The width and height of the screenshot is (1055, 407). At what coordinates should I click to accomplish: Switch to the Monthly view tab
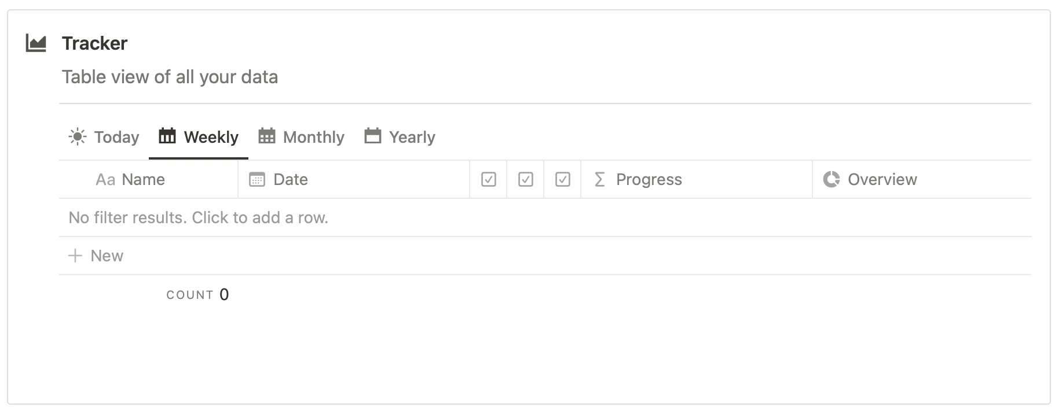point(313,137)
